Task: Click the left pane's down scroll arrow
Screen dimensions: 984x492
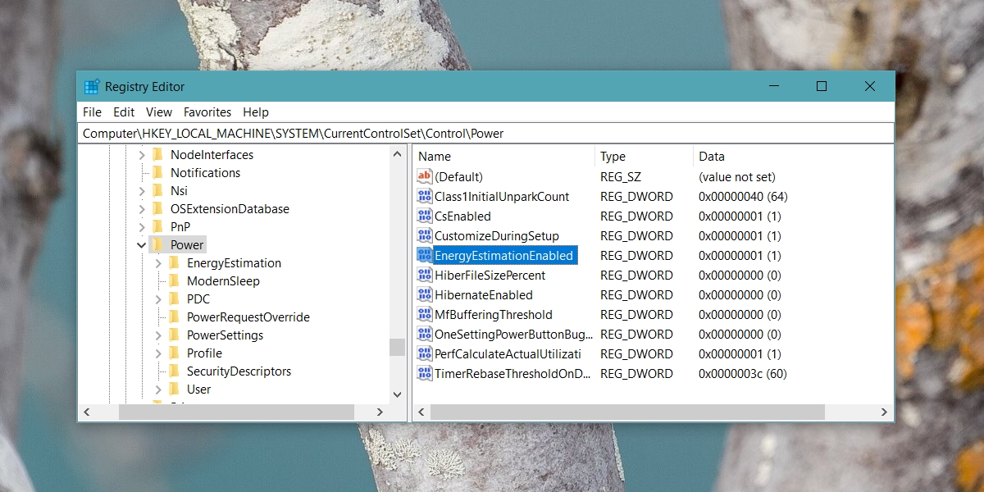Action: [x=398, y=394]
